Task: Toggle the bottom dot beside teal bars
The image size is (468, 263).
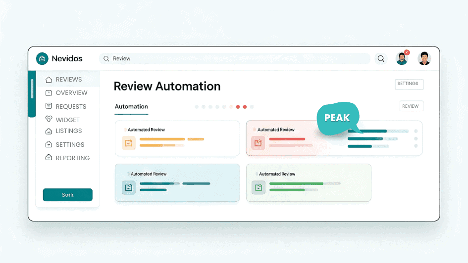Action: tap(416, 146)
